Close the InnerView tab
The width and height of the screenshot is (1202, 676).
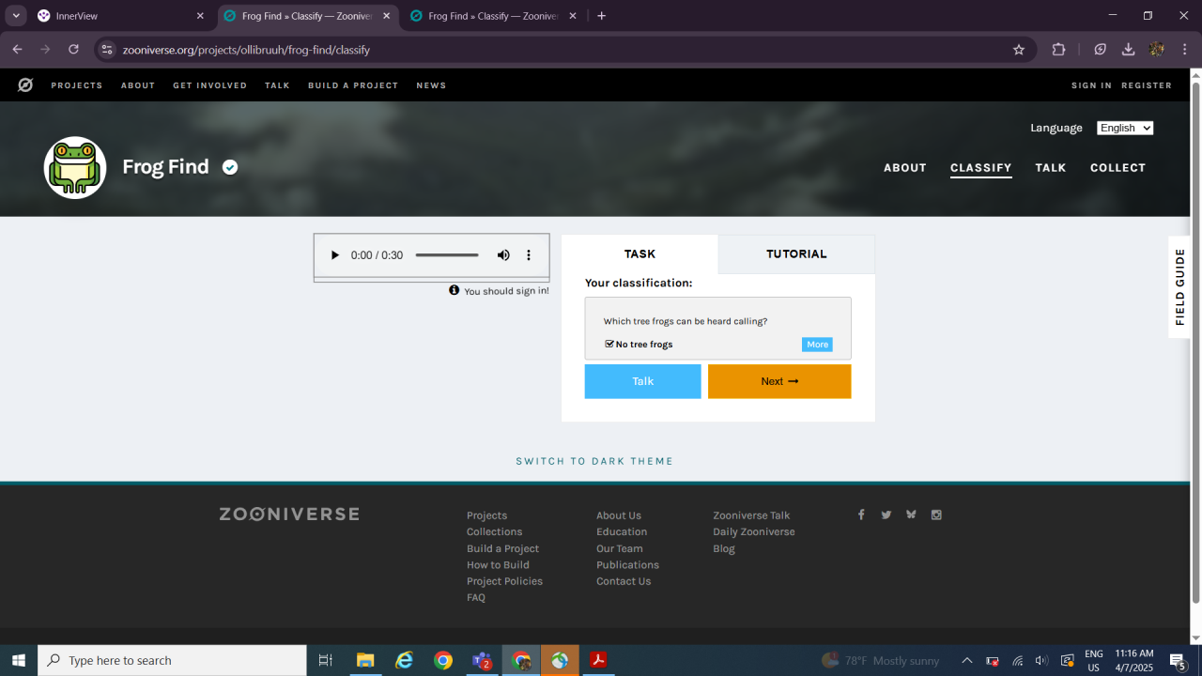click(x=200, y=16)
